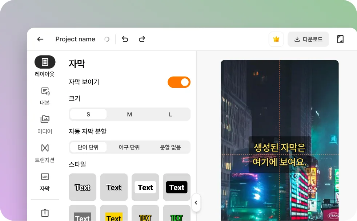Click the exclamation feedback icon in sidebar

click(x=45, y=213)
